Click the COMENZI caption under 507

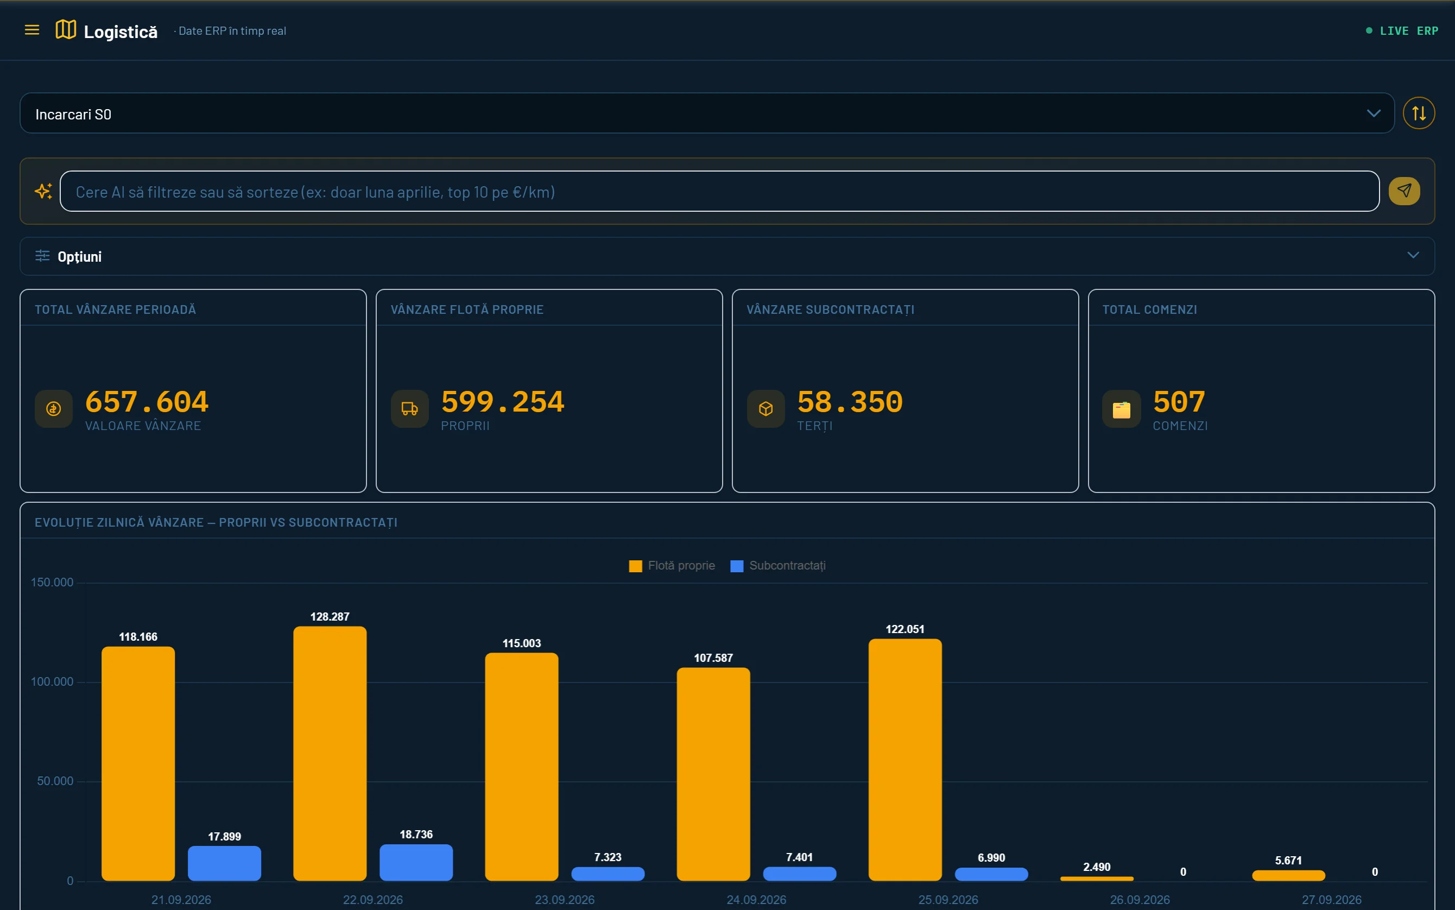coord(1180,426)
